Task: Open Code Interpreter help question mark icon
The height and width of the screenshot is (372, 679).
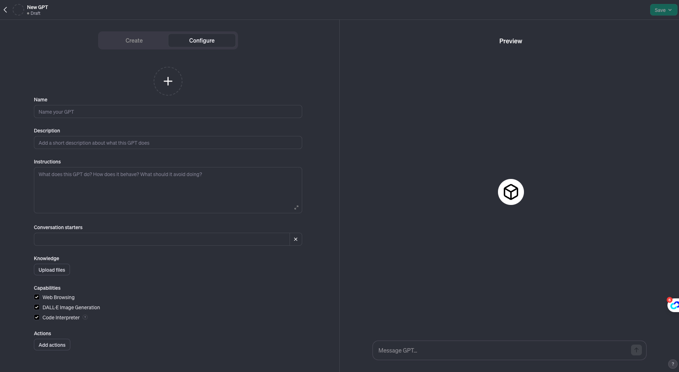Action: point(85,317)
